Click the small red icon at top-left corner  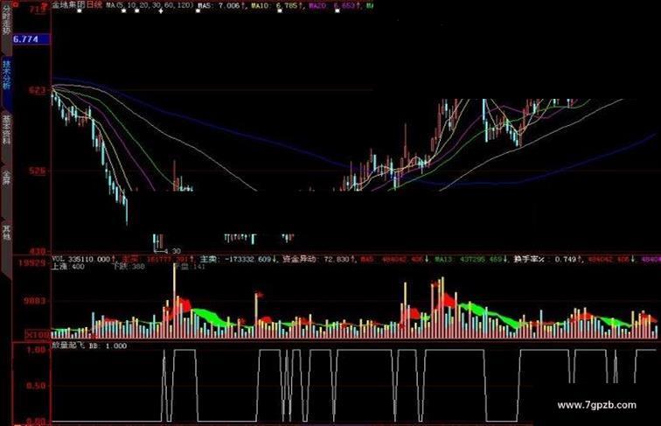click(x=16, y=4)
